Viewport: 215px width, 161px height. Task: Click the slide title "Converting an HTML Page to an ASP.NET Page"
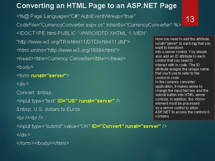[96, 6]
